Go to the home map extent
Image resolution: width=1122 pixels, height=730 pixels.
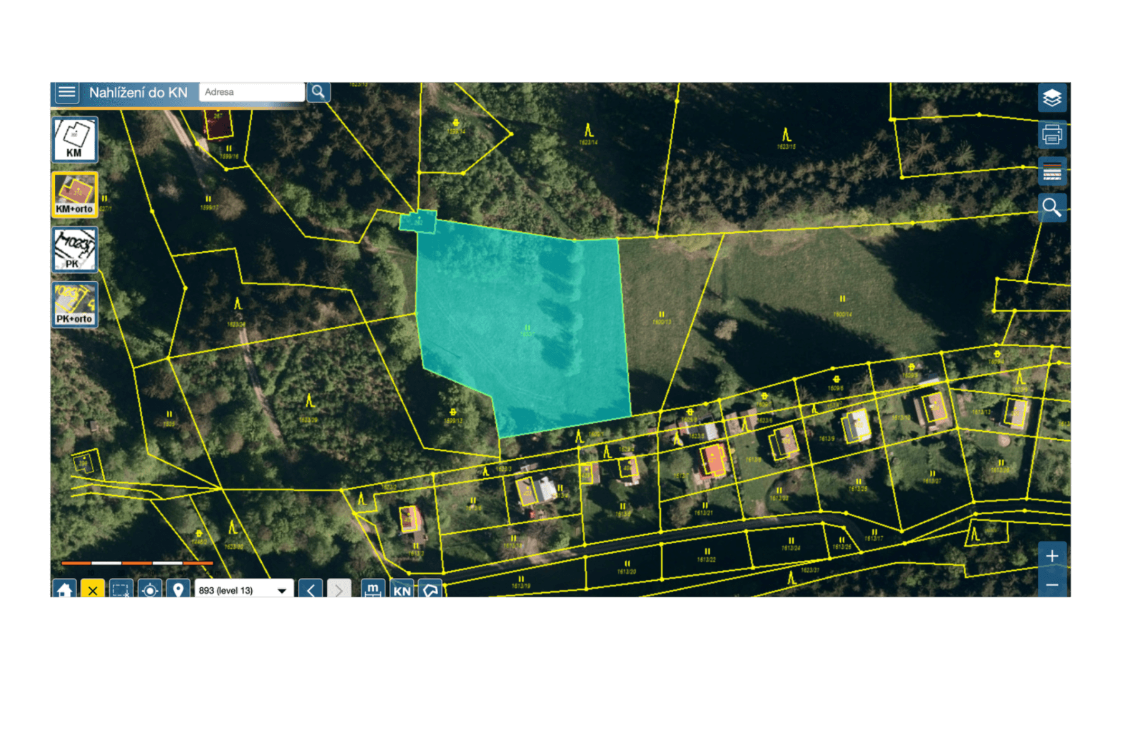(x=64, y=590)
